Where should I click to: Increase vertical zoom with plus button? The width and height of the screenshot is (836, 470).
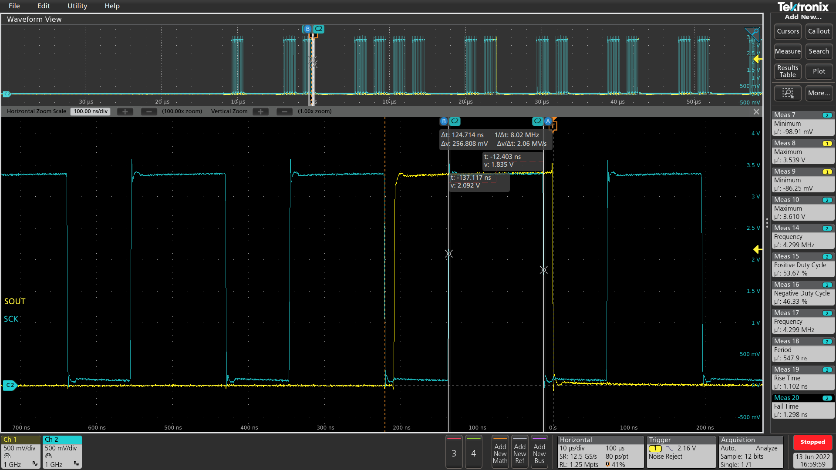coord(260,111)
